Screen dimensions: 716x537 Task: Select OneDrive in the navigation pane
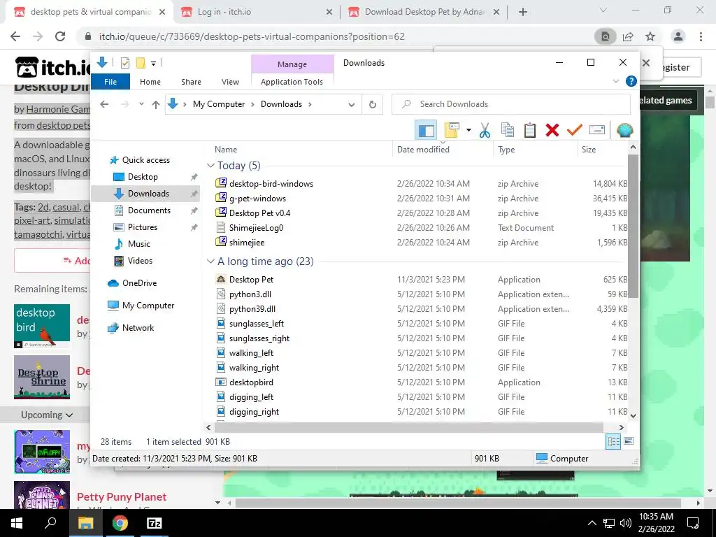(x=139, y=282)
